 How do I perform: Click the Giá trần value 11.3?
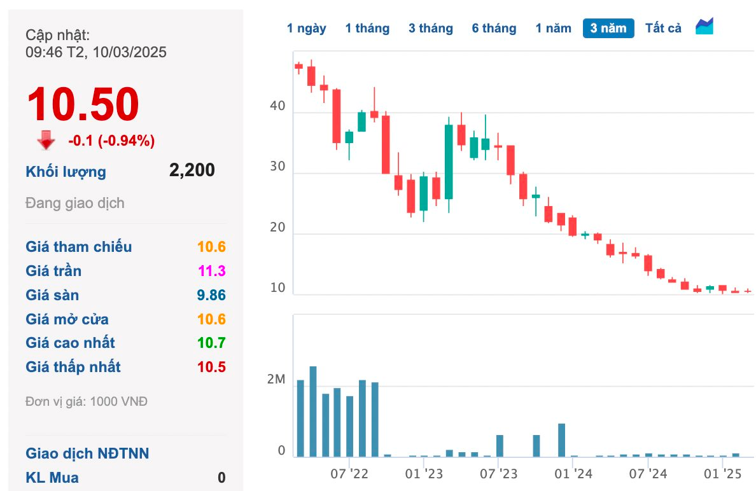coord(212,271)
